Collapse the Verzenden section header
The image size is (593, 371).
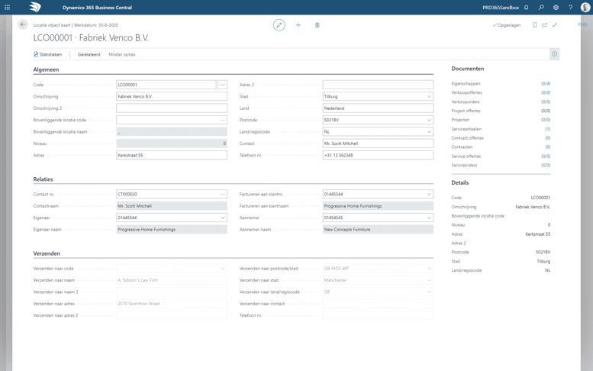click(x=47, y=253)
